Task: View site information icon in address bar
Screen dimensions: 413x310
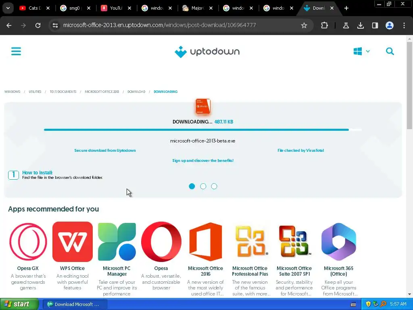Action: tap(55, 25)
